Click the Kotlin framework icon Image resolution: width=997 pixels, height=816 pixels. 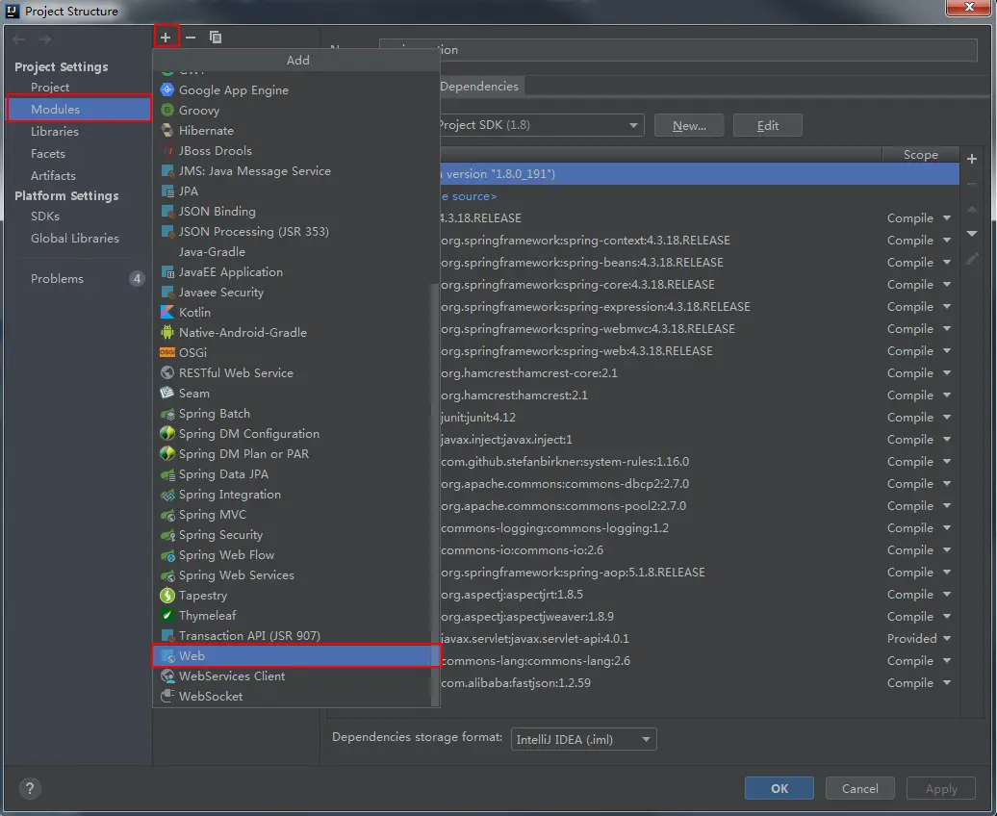pyautogui.click(x=167, y=313)
